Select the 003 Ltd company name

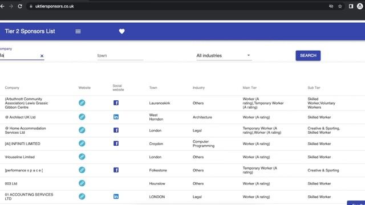tap(11, 183)
